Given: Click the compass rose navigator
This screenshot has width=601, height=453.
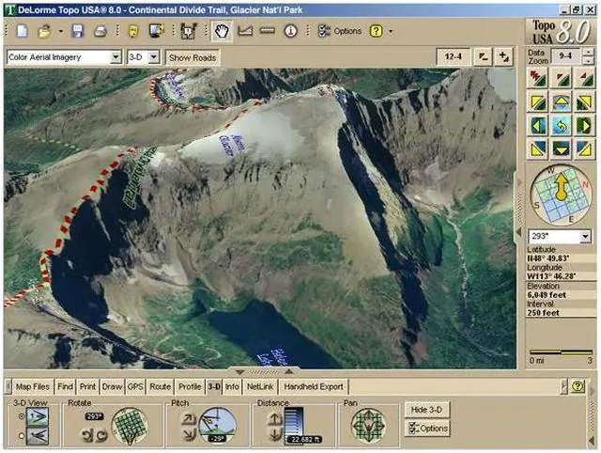Looking at the screenshot, I should click(561, 195).
